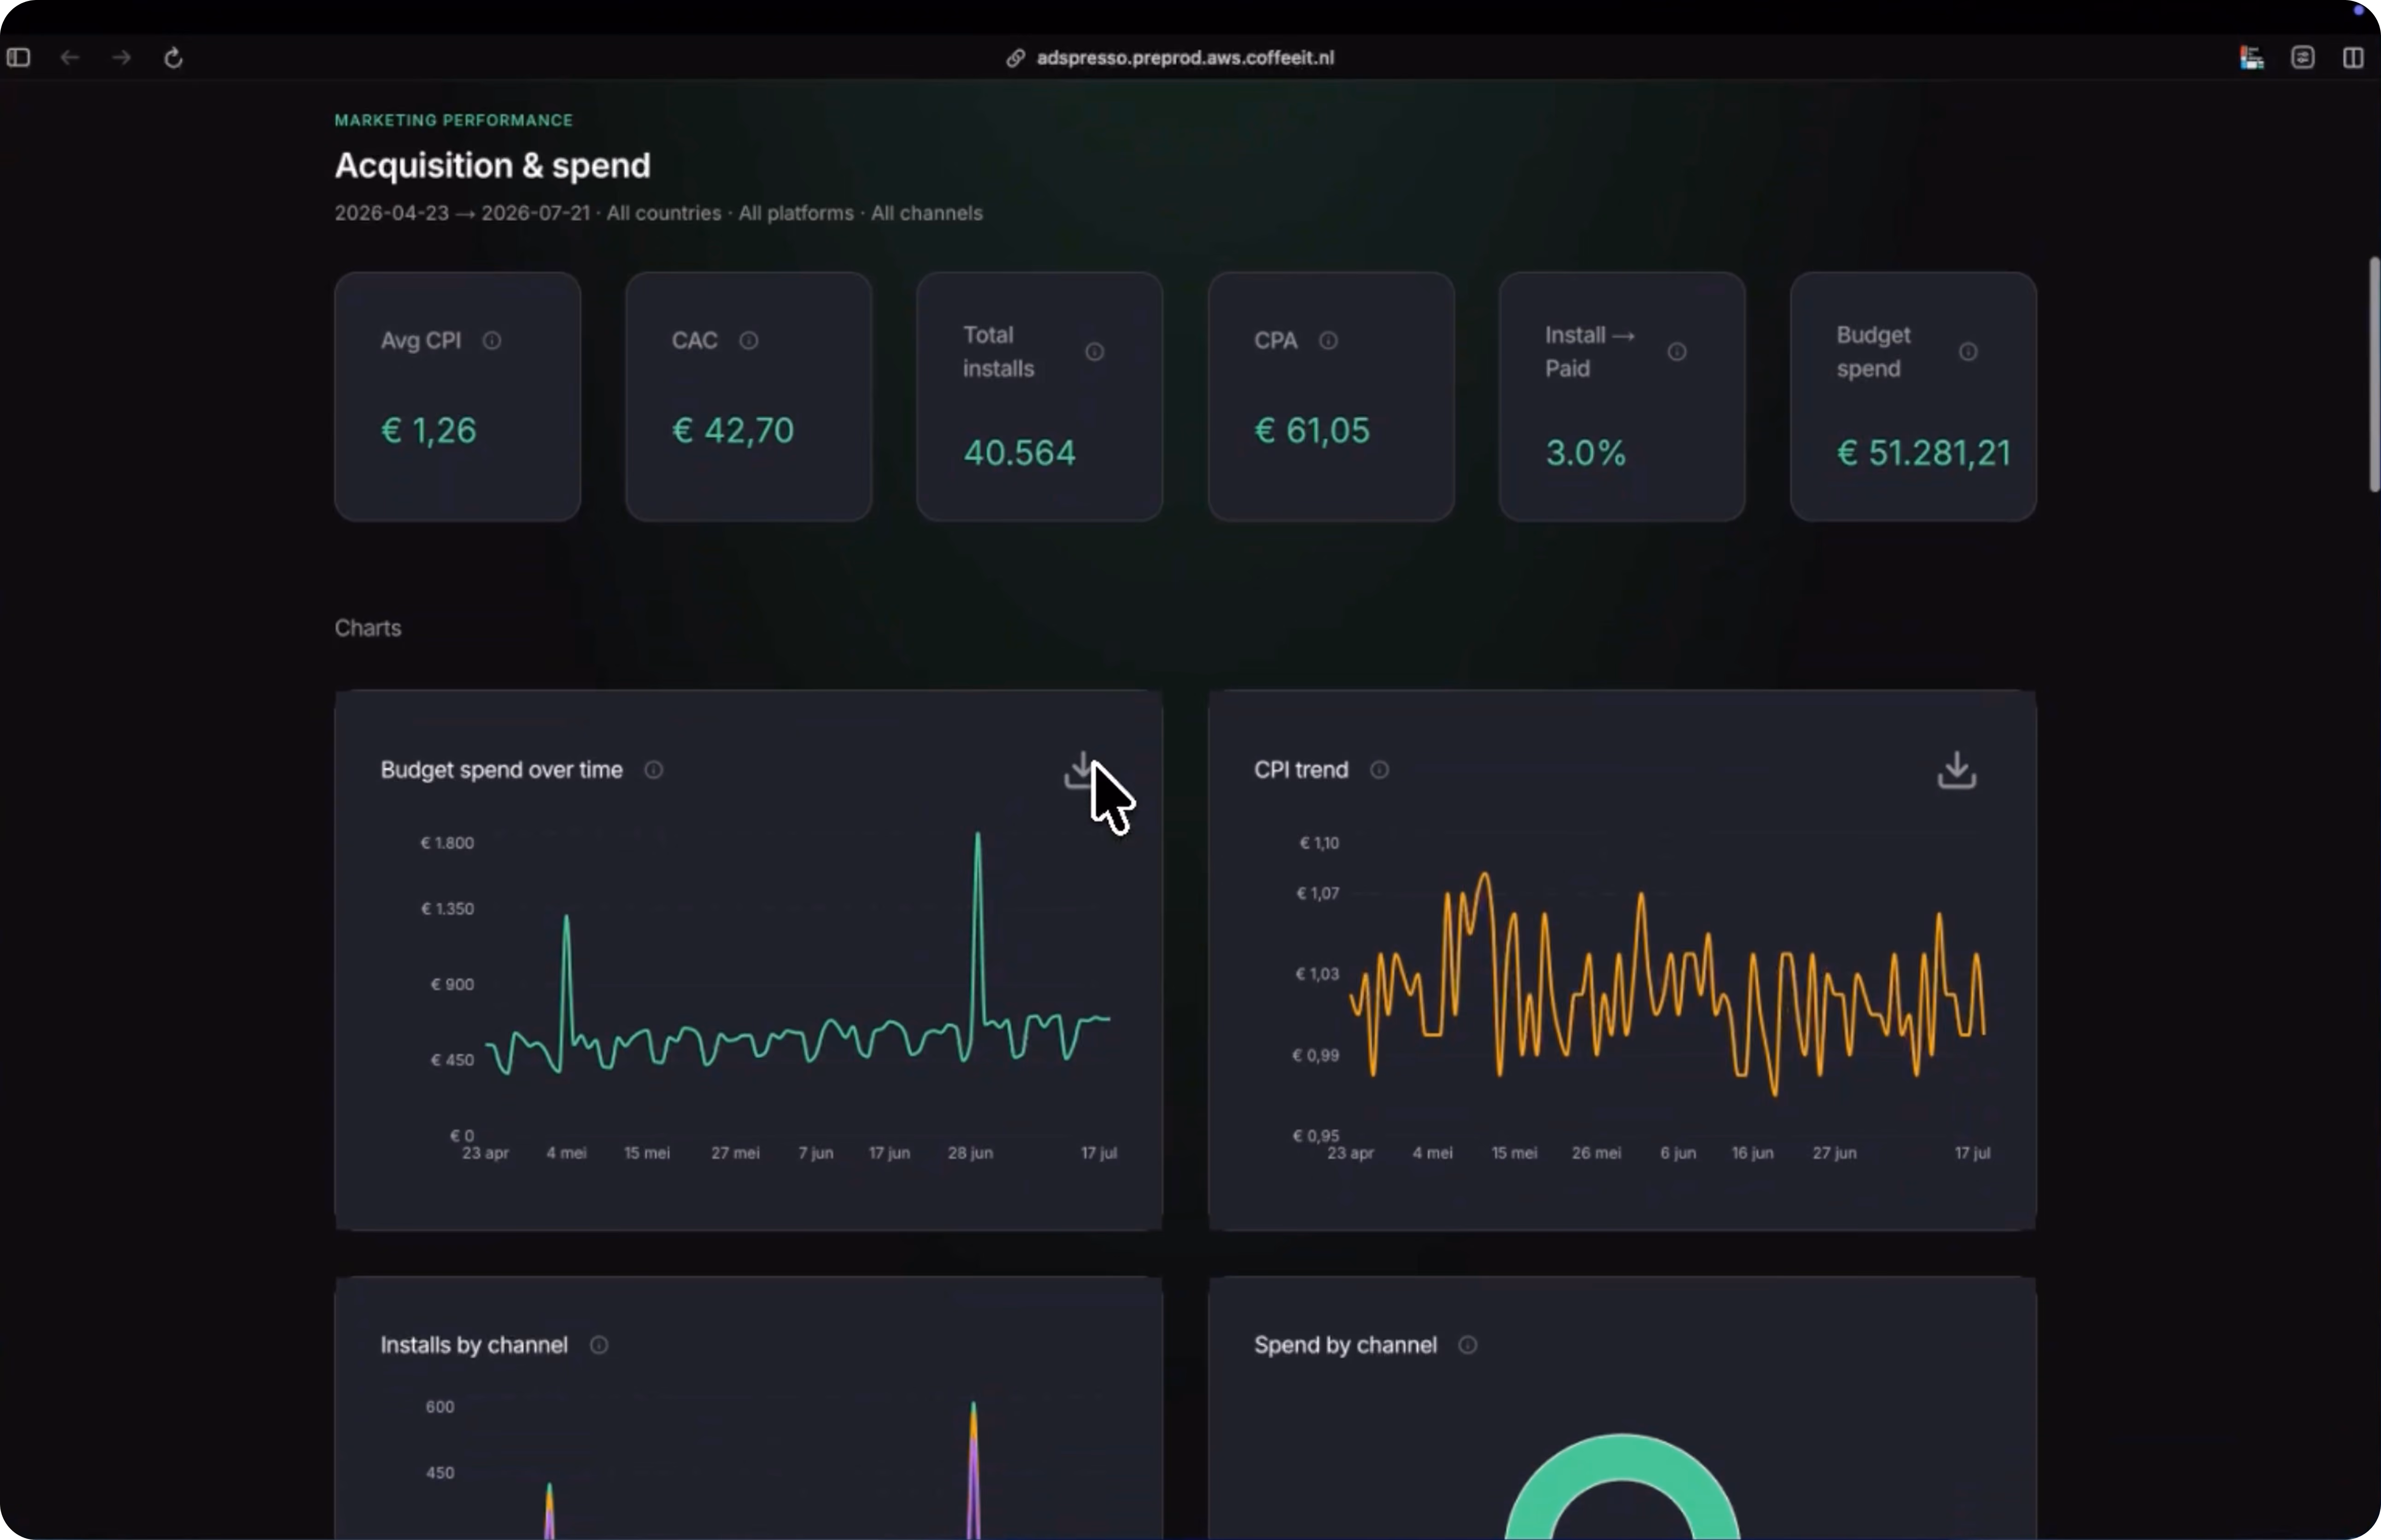
Task: Click the Budget spend over time title
Action: [501, 770]
